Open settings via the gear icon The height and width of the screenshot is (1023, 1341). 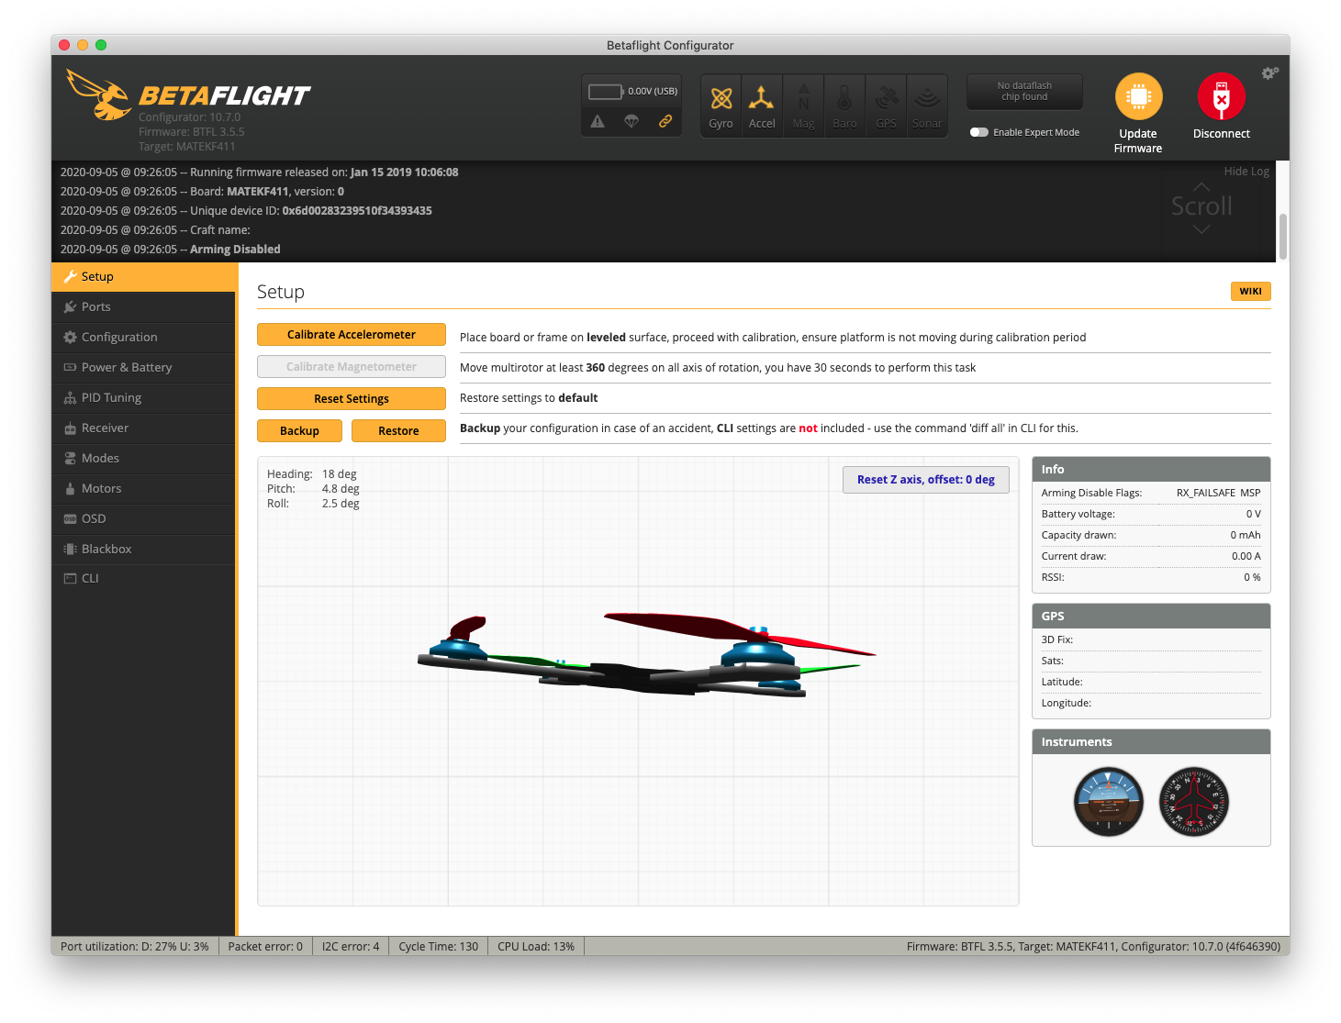1270,72
